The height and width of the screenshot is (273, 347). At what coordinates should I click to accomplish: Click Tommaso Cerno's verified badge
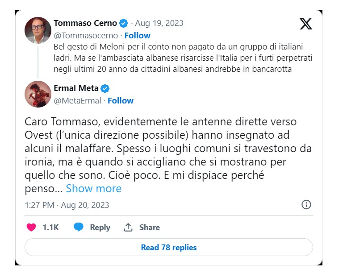click(123, 23)
